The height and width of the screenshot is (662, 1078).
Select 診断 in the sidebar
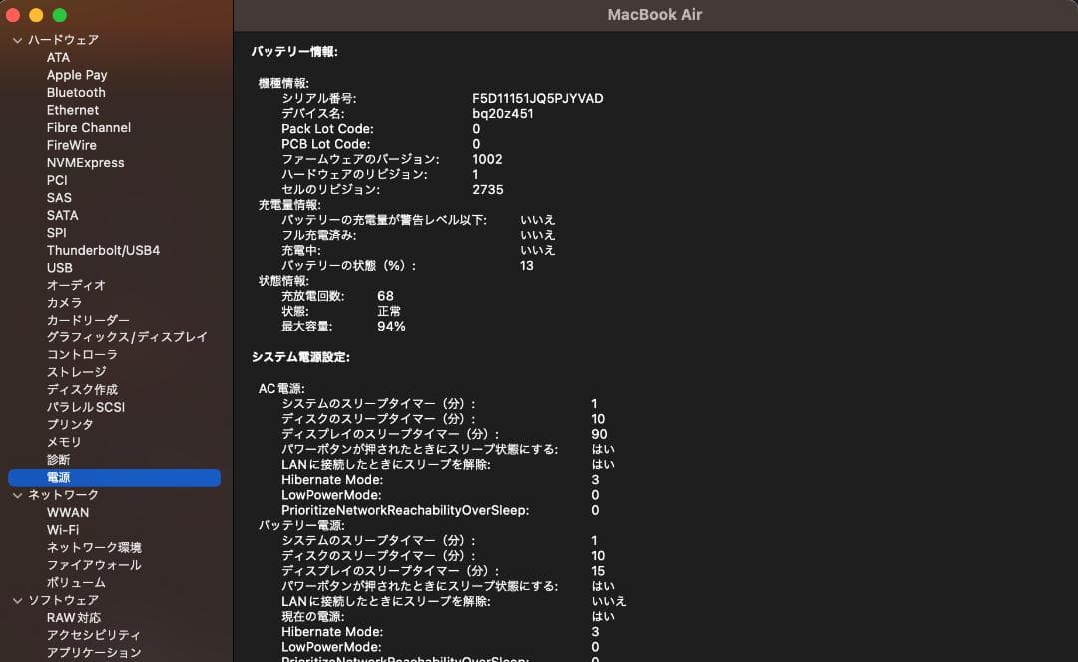click(x=59, y=460)
